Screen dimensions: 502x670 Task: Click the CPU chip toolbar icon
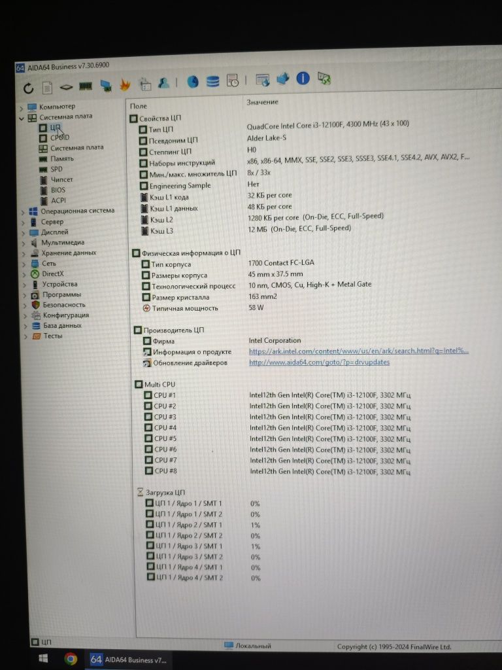coord(66,87)
